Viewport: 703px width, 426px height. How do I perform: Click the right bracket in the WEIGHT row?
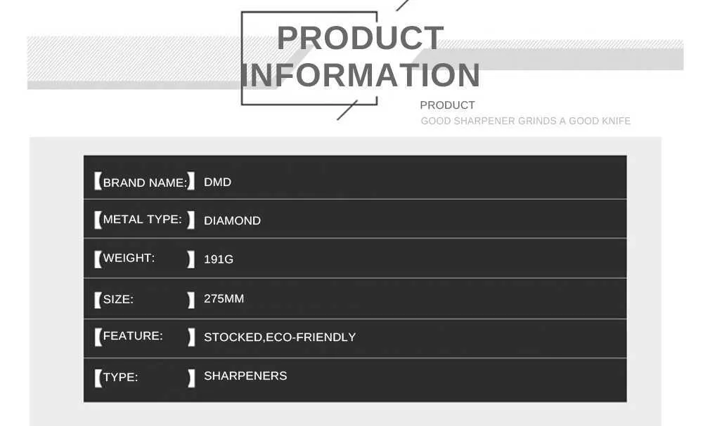pyautogui.click(x=191, y=259)
